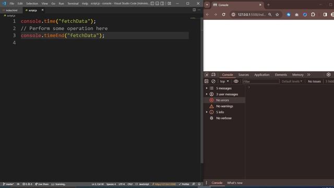Click the feedback icon in status bar
The image size is (334, 188).
(x=194, y=184)
